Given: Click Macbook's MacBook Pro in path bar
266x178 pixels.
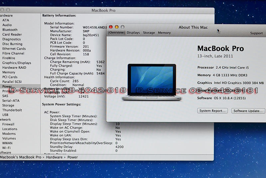Looking at the screenshot, I should point(21,157).
